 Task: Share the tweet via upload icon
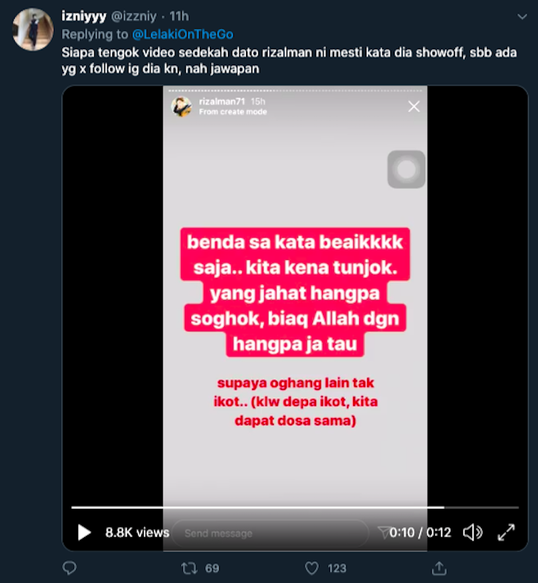coord(439,568)
